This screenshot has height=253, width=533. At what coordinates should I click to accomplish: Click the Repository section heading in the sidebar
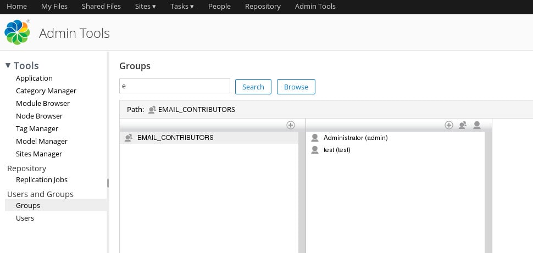(26, 168)
